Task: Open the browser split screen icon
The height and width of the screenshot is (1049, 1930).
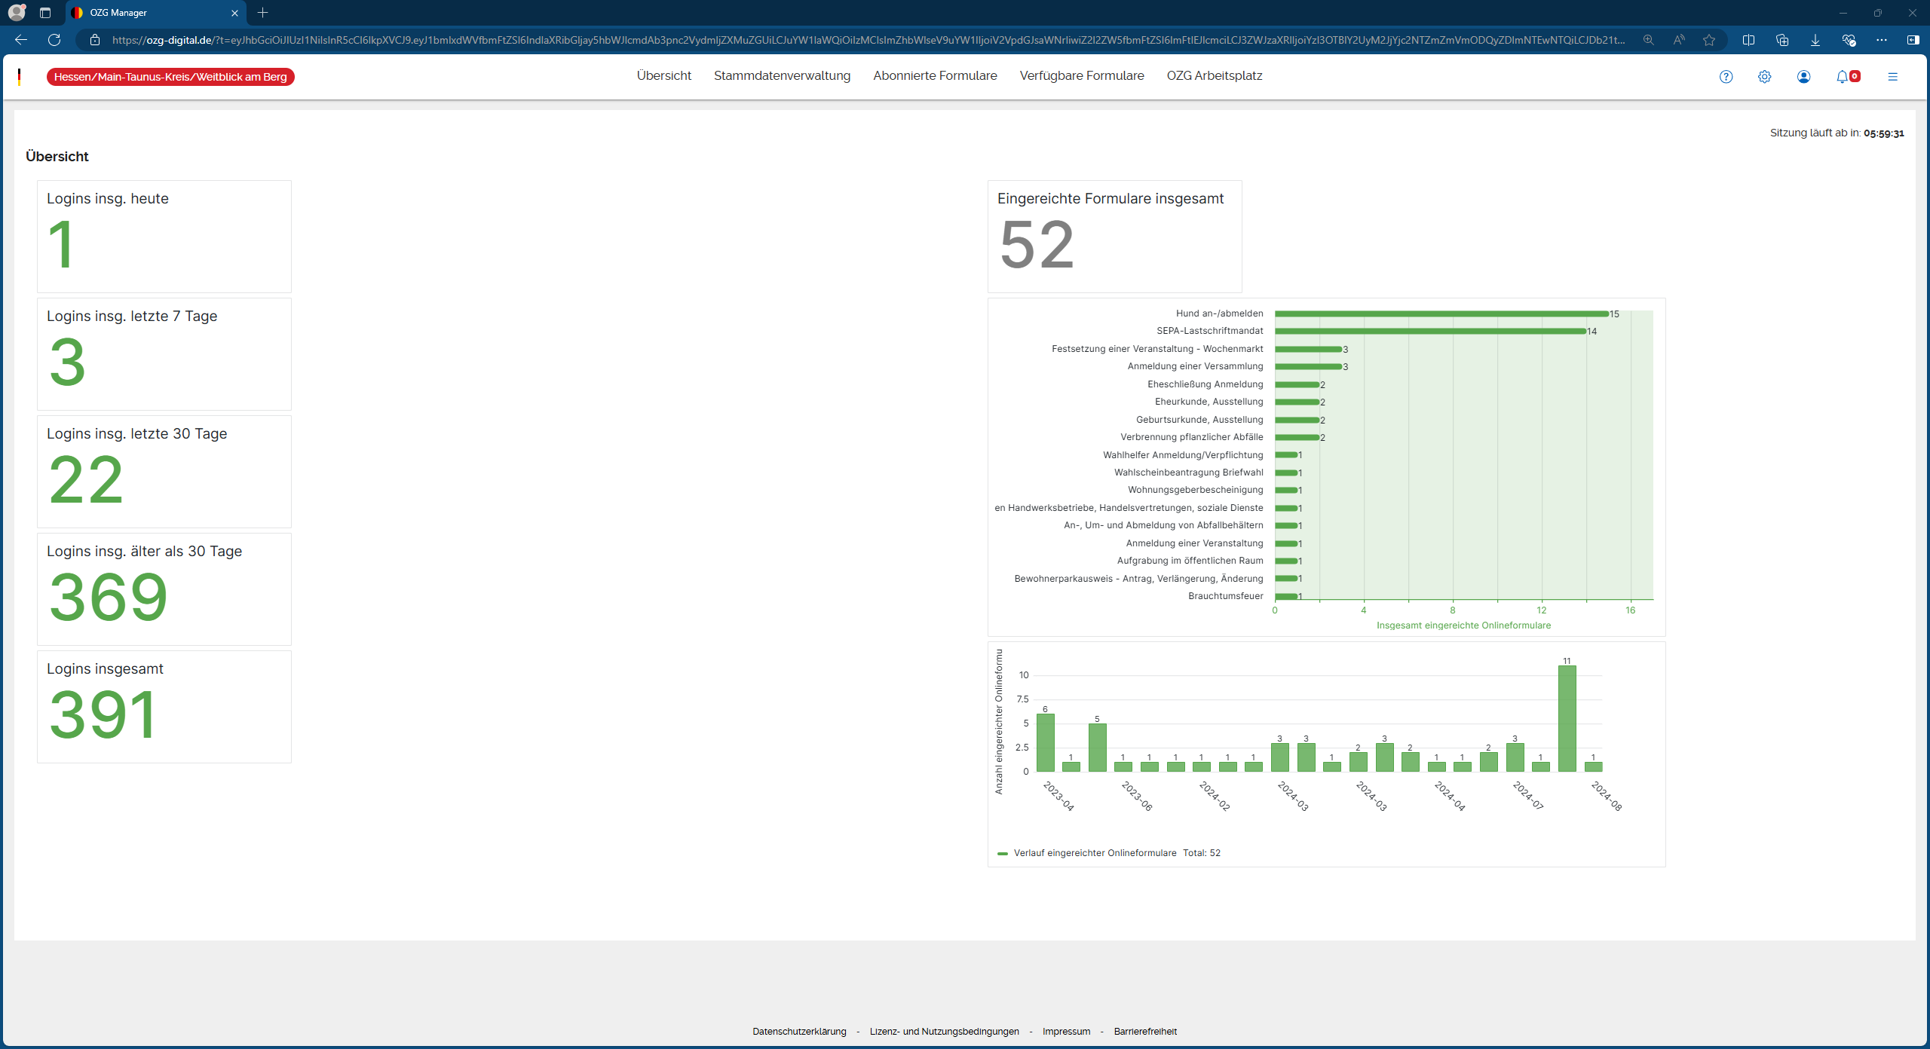Action: (1748, 40)
